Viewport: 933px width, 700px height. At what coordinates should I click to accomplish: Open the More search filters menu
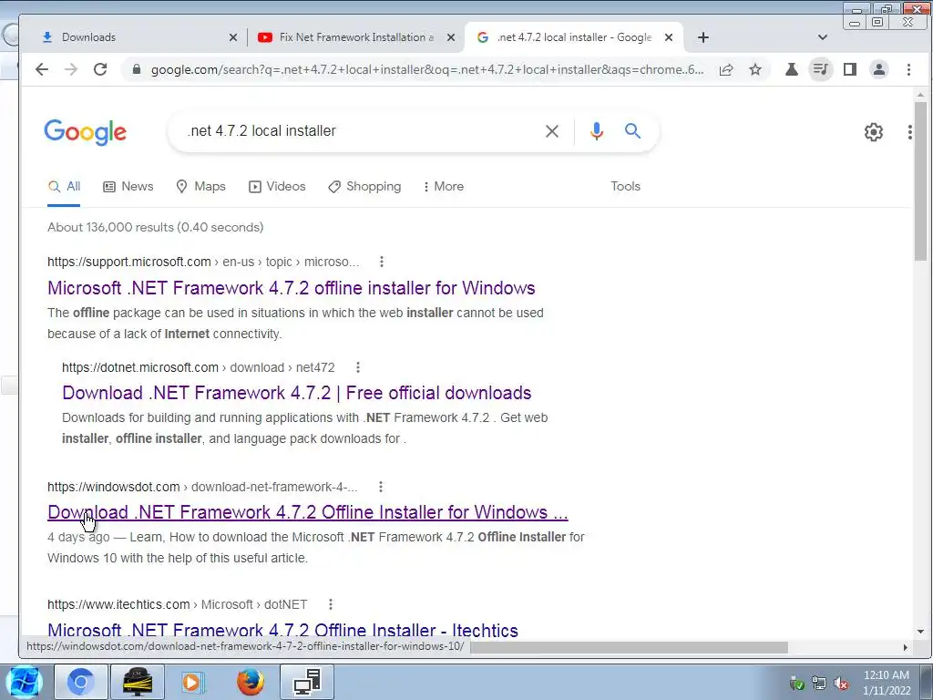[444, 186]
